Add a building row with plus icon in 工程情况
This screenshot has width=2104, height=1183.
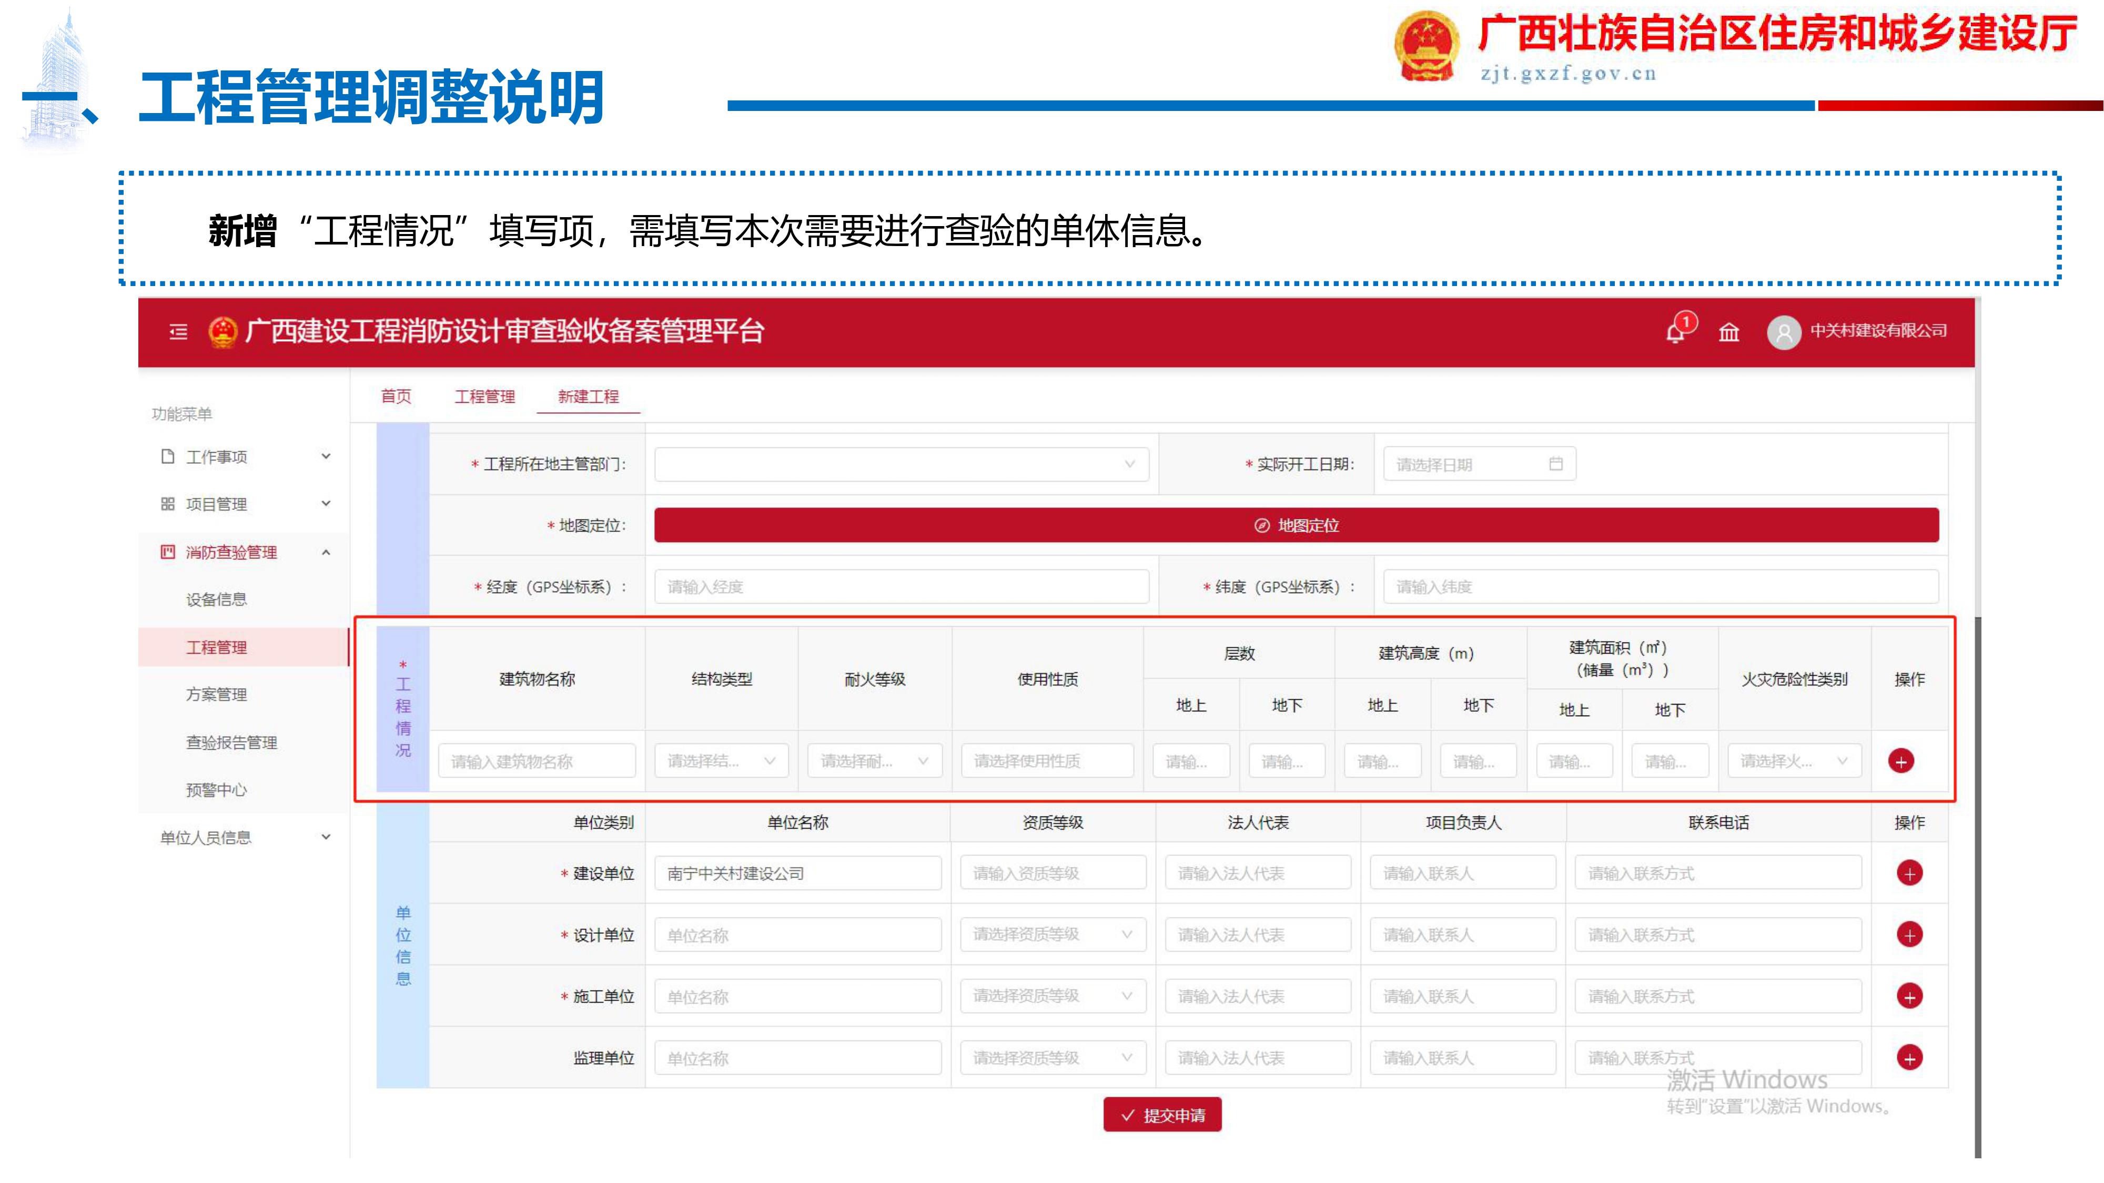tap(1900, 761)
